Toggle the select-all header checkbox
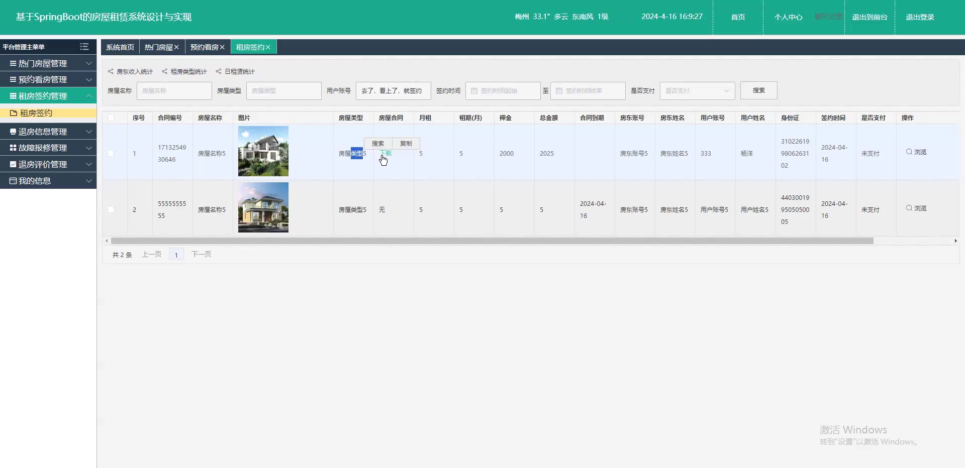This screenshot has width=965, height=468. [111, 118]
